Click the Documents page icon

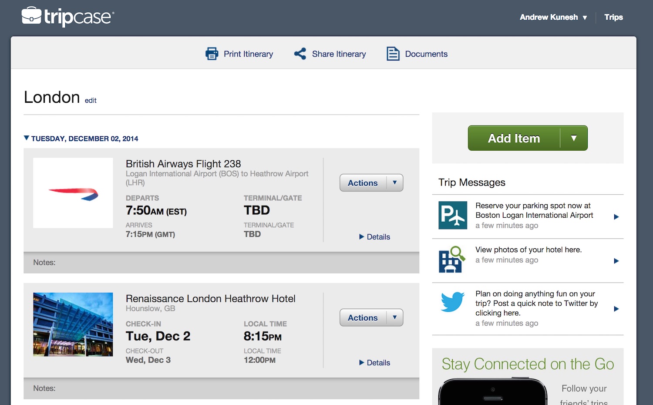tap(393, 54)
